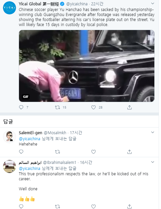This screenshot has height=209, width=161.
Task: Retweet SalemEl-gen's reply
Action: [57, 152]
